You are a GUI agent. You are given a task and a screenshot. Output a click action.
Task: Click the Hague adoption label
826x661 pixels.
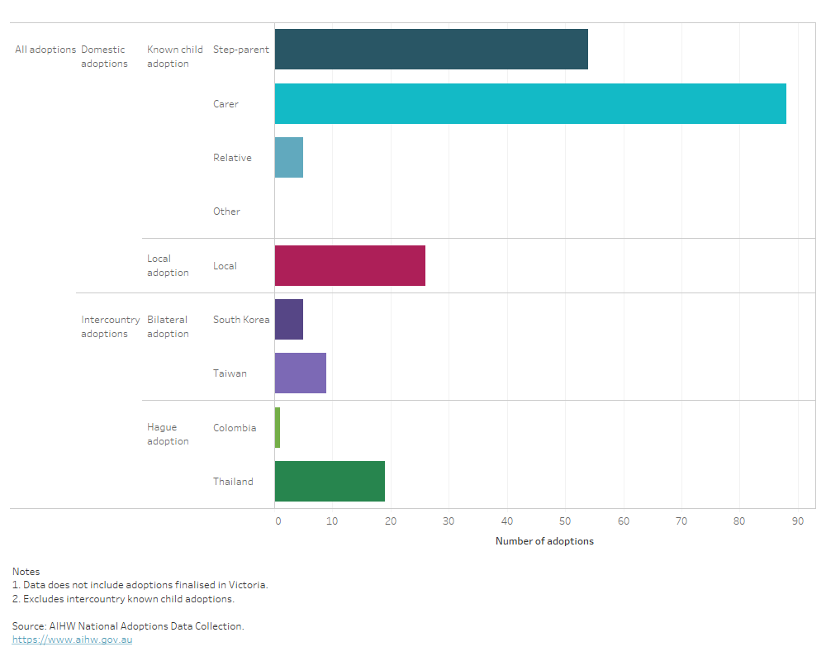[168, 434]
